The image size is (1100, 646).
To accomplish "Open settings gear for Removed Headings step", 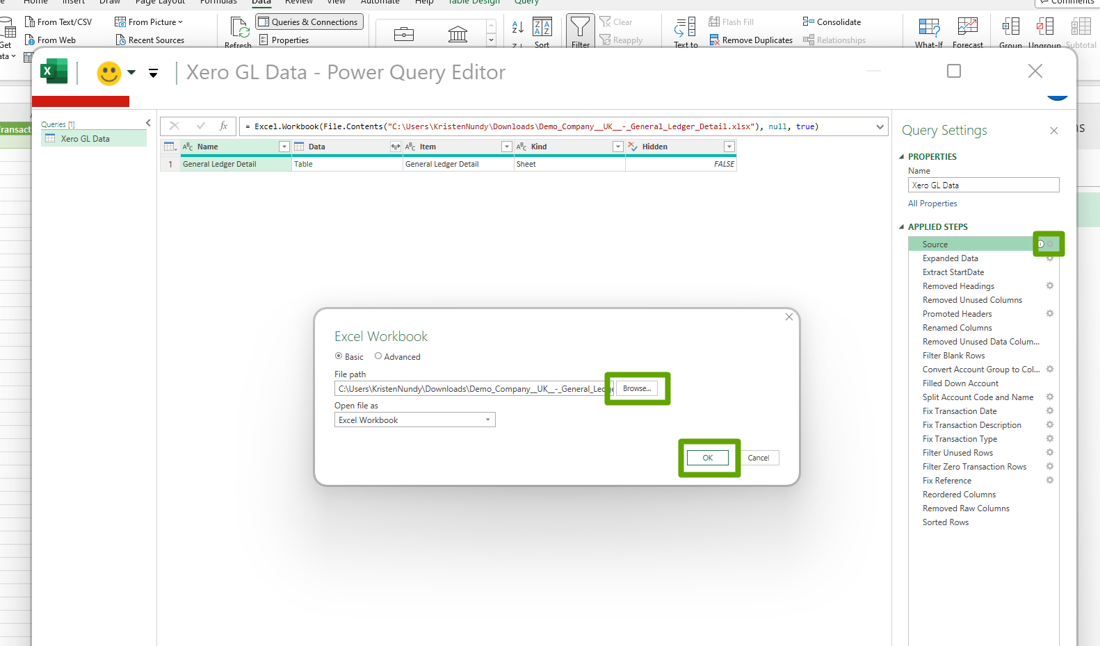I will click(x=1050, y=285).
